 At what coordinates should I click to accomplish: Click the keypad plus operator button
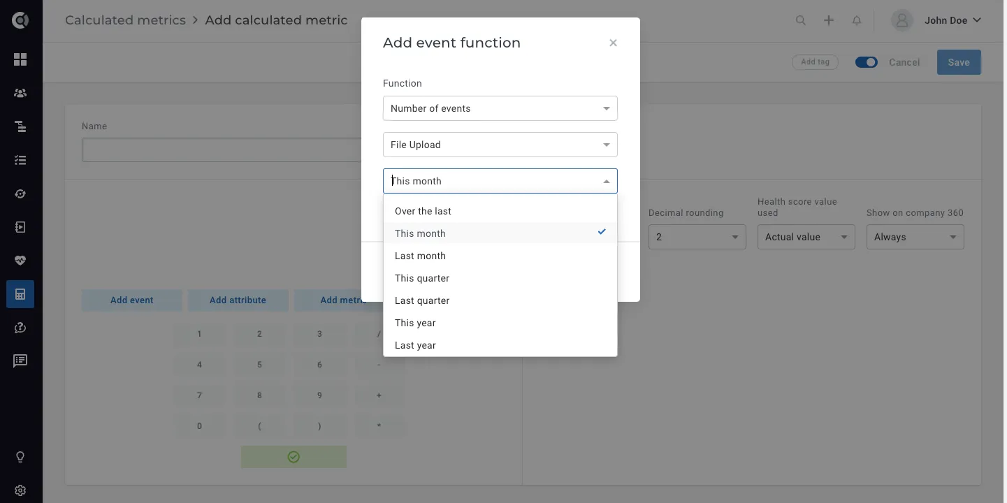click(x=379, y=395)
